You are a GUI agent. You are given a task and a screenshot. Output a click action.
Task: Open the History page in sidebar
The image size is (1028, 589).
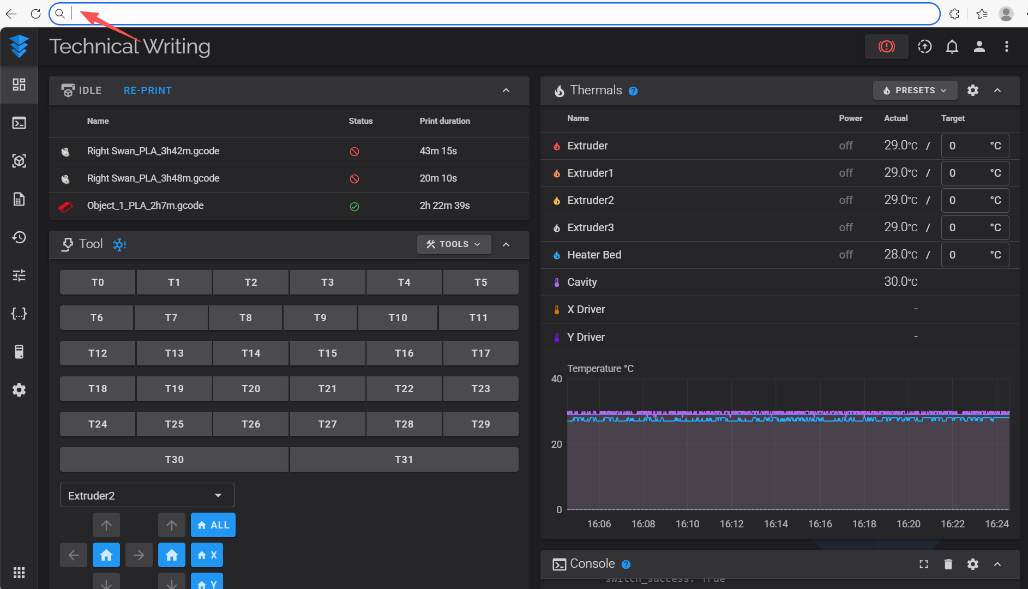tap(19, 237)
